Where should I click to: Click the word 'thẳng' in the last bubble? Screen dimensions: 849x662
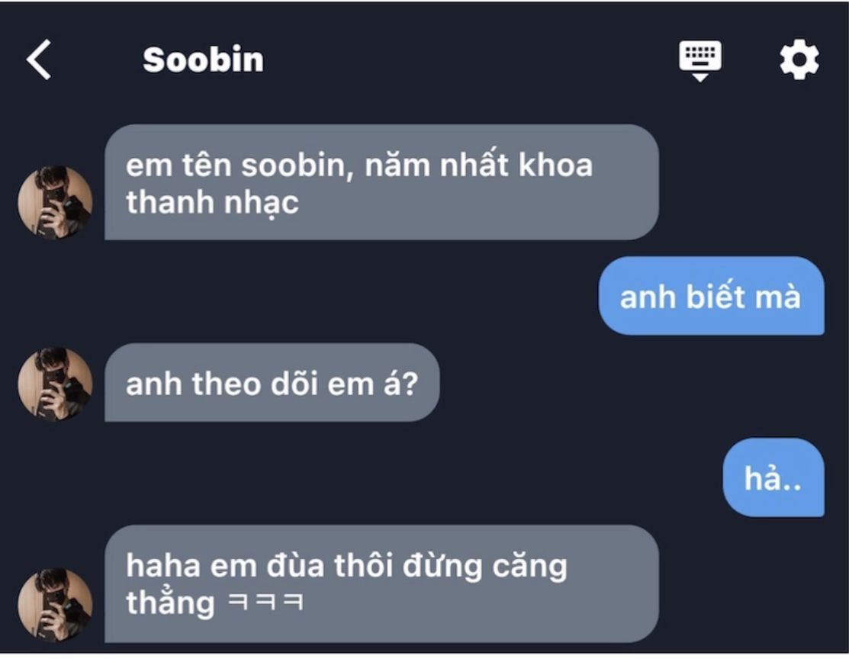click(171, 602)
